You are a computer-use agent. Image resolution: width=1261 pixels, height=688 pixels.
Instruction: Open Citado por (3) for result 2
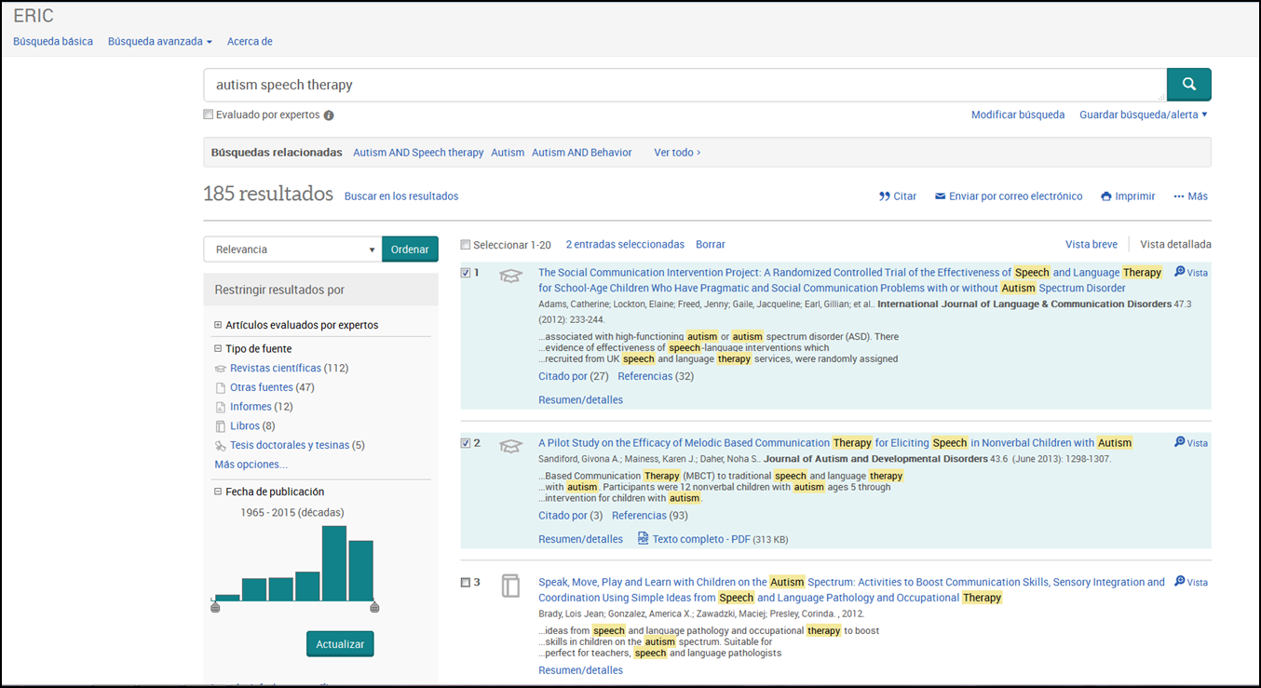tap(571, 515)
